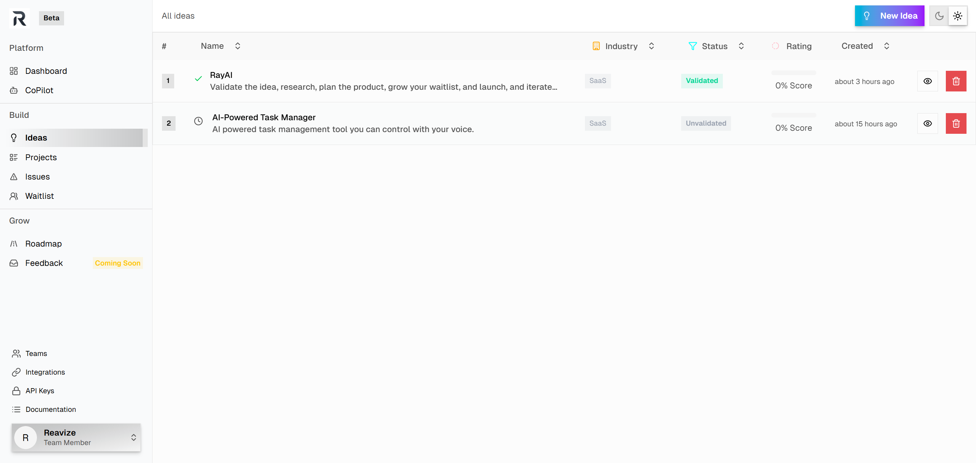Switch to dark mode moon toggle
This screenshot has height=463, width=976.
pyautogui.click(x=939, y=16)
